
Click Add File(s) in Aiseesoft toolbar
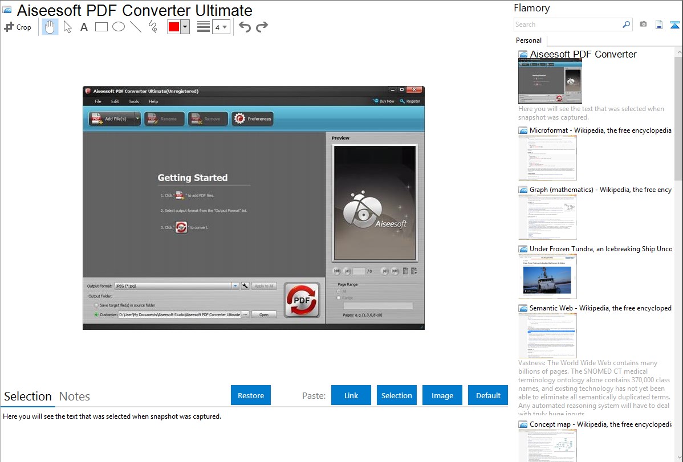click(x=112, y=118)
